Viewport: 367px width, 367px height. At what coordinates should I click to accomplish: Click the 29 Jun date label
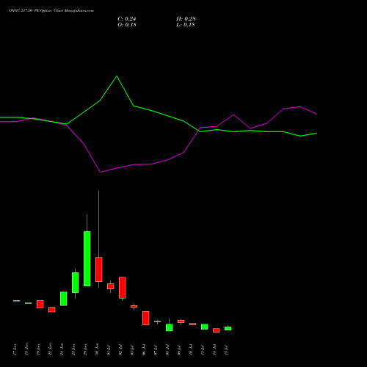[x=85, y=349]
